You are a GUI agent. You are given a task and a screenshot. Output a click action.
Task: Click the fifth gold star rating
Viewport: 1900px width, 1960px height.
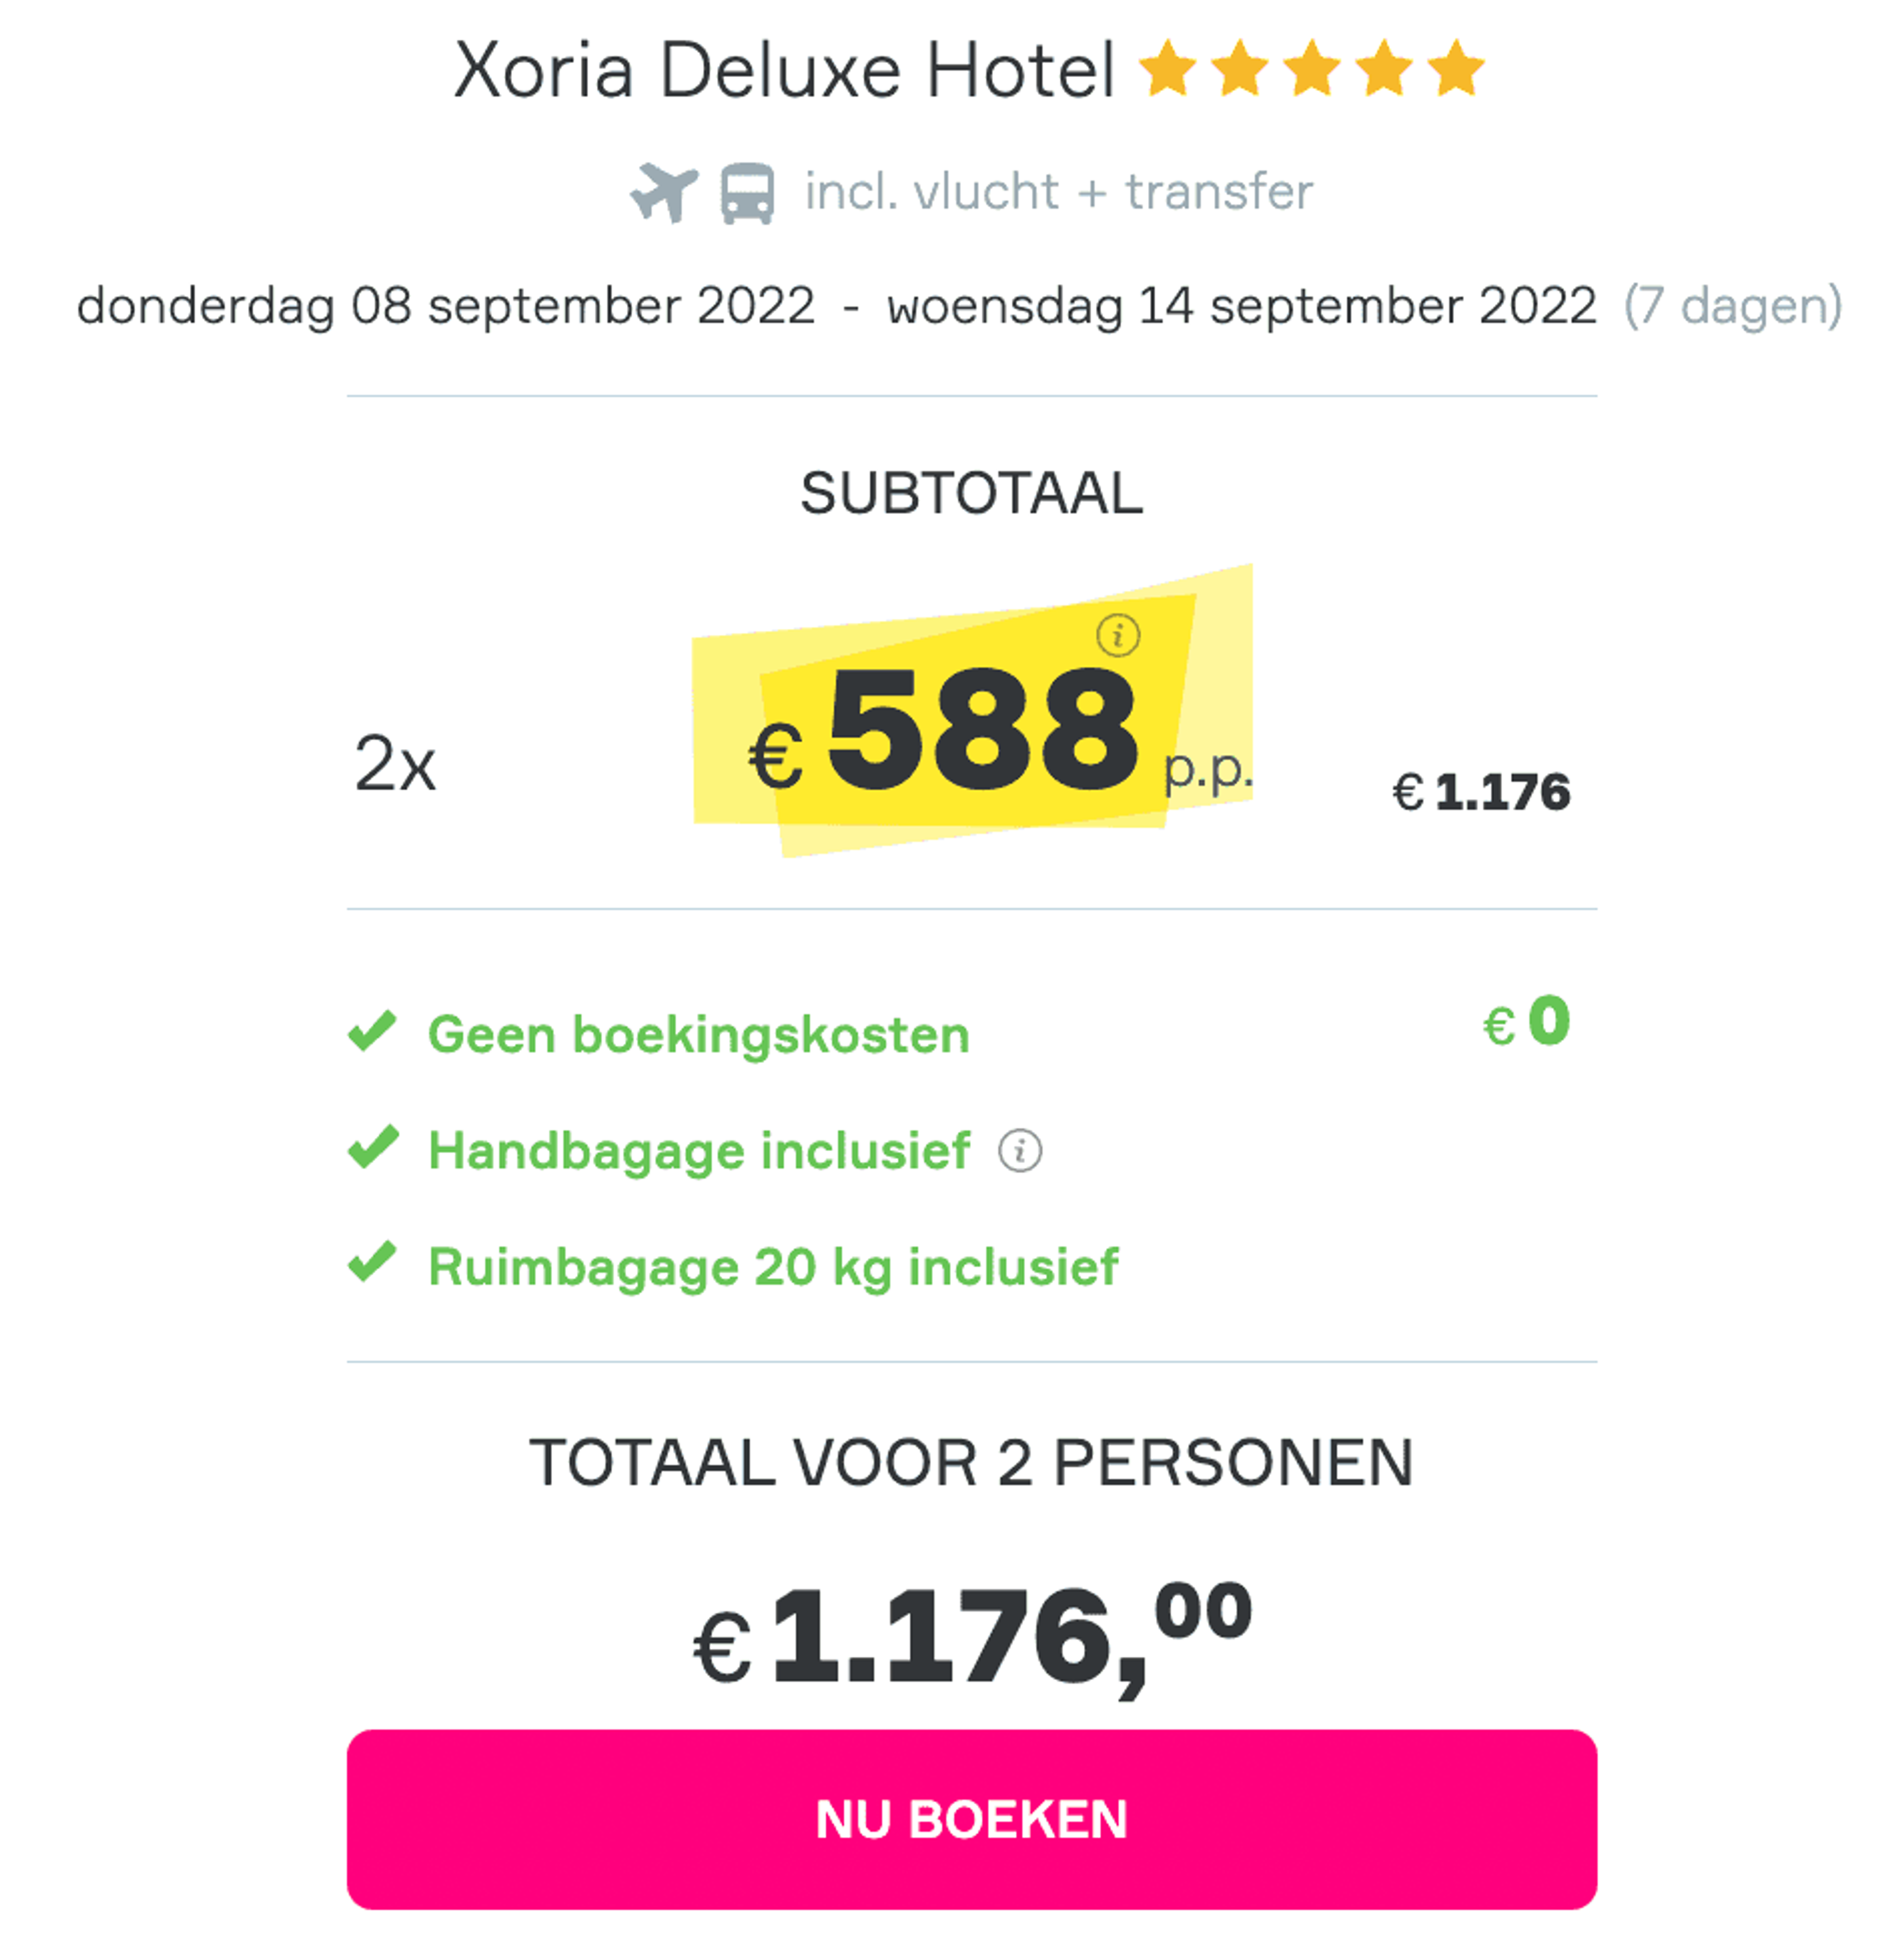(1455, 68)
